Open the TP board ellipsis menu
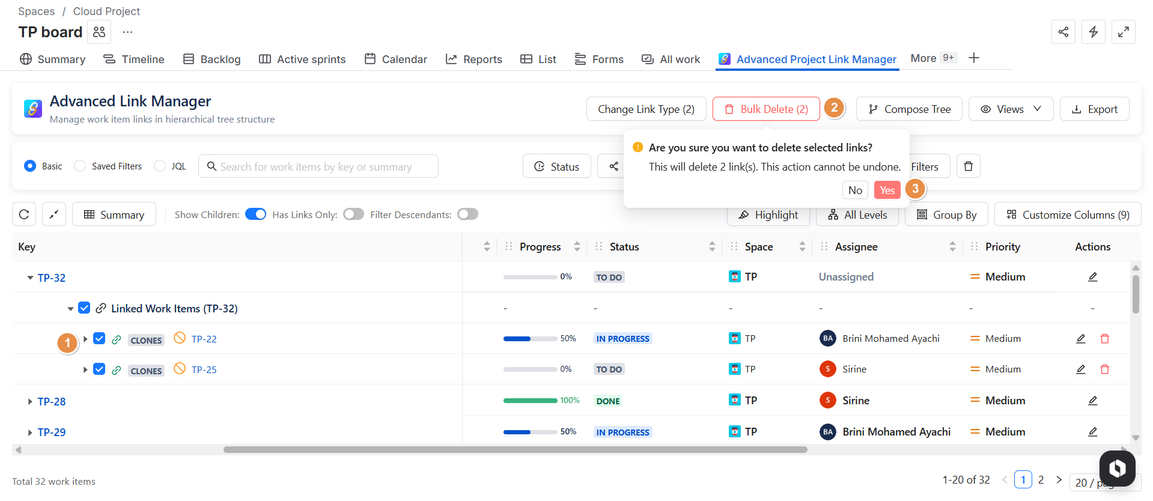This screenshot has height=501, width=1153. click(x=127, y=32)
